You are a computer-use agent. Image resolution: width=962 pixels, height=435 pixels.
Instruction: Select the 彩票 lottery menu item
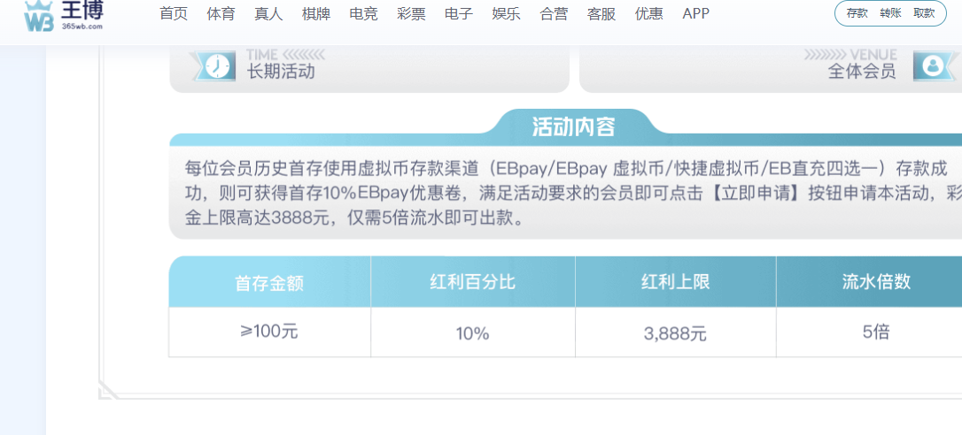pos(412,14)
